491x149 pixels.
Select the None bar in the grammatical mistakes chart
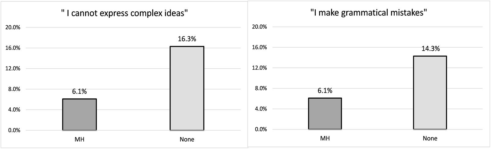[430, 93]
